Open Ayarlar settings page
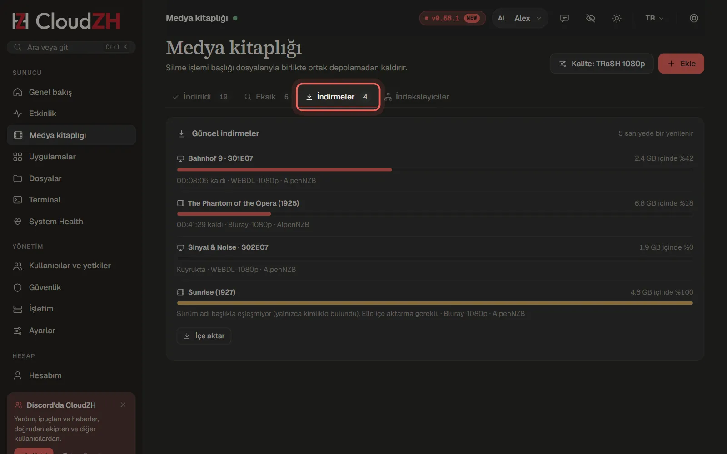This screenshot has height=454, width=727. coord(71,331)
